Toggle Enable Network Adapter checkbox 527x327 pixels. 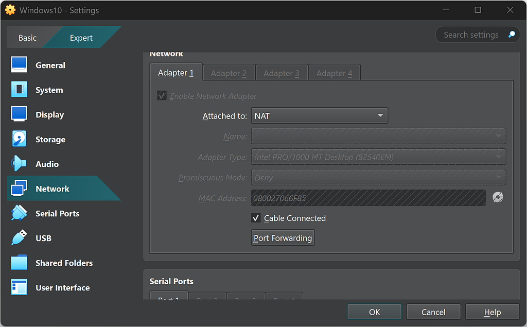click(162, 96)
